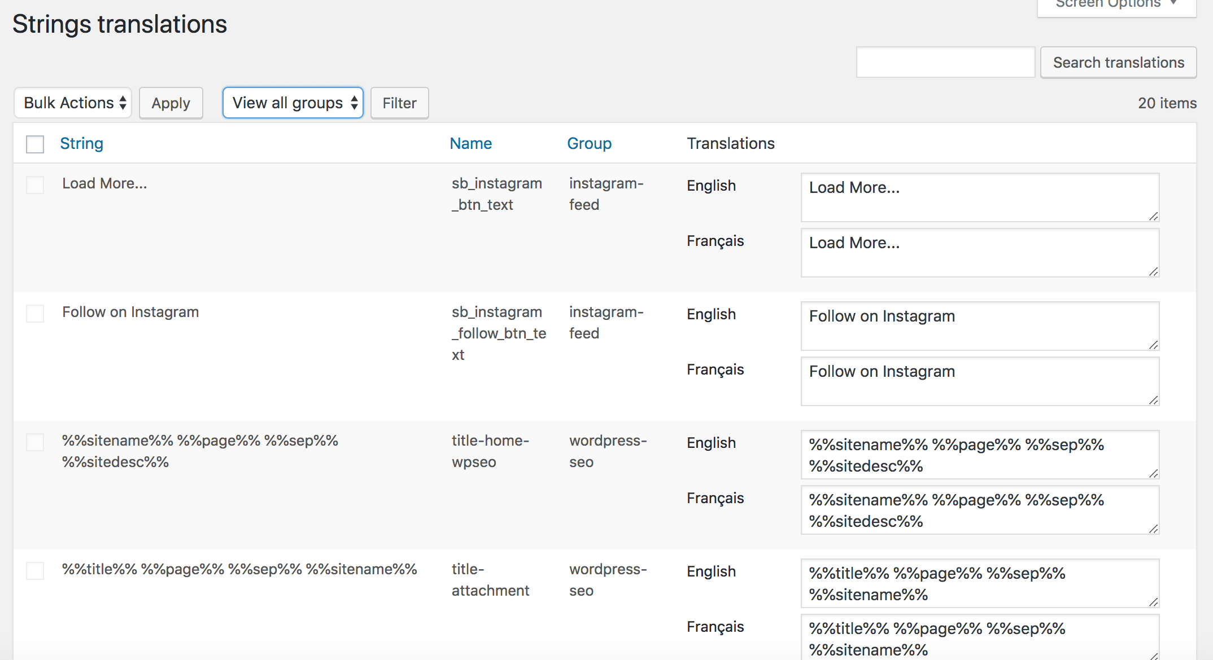Click the Translations column header

click(x=731, y=143)
